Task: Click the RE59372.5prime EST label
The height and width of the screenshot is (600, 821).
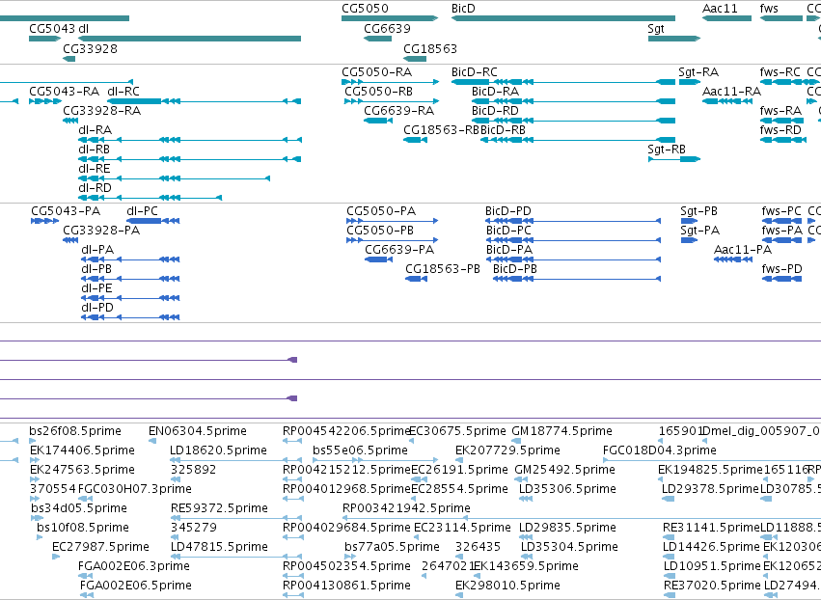Action: pyautogui.click(x=219, y=508)
